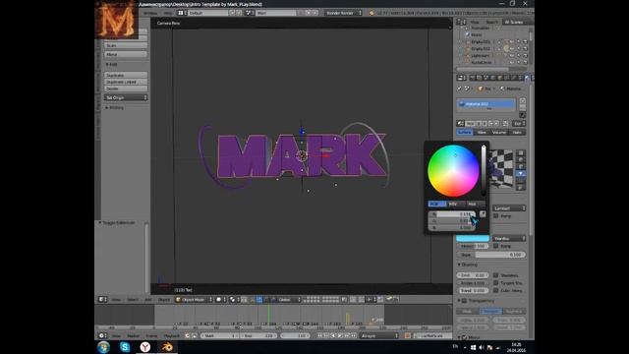629x354 pixels.
Task: Open the World properties tab
Action: [492, 78]
